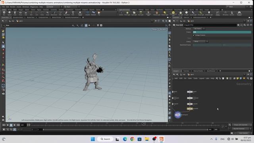This screenshot has width=254, height=143.
Task: Toggle Auto Update mode at bottom right
Action: tap(243, 133)
